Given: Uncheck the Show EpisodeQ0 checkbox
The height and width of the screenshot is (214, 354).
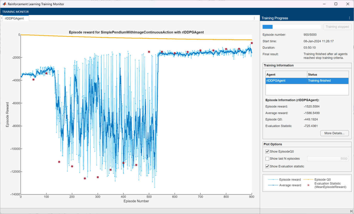Looking at the screenshot, I should pyautogui.click(x=267, y=152).
